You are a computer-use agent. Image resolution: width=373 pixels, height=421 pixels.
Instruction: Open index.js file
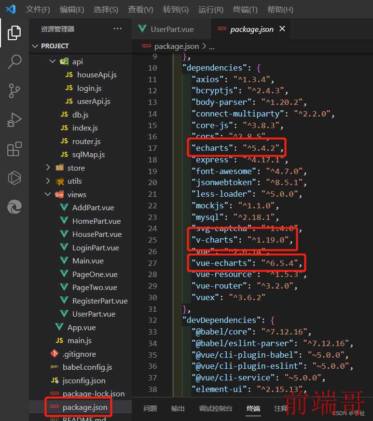coord(79,128)
